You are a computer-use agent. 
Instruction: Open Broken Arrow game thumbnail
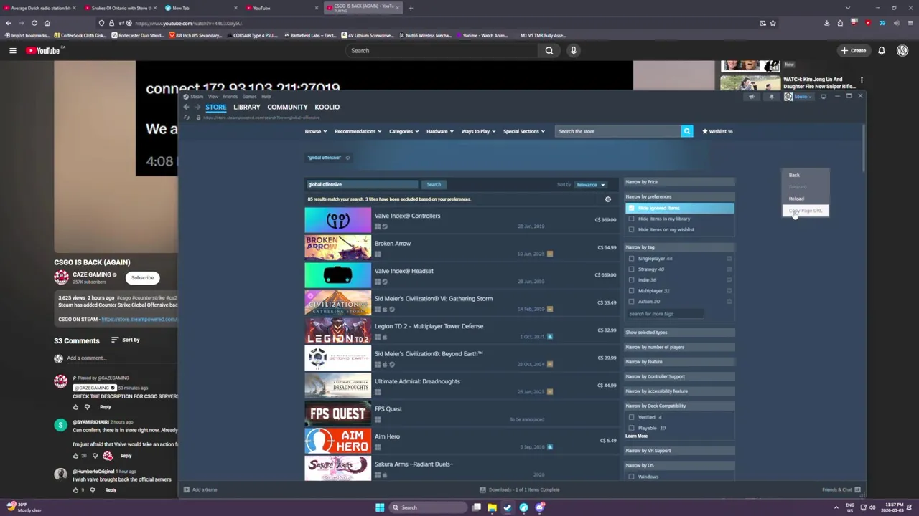click(x=337, y=247)
